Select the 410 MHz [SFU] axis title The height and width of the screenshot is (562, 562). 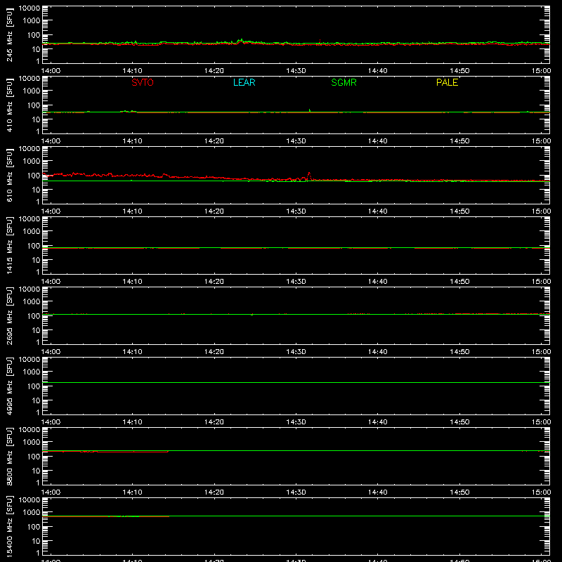tap(10, 105)
